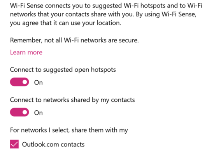Click the On label beside hotspots toggle
The image size is (214, 161).
(39, 83)
